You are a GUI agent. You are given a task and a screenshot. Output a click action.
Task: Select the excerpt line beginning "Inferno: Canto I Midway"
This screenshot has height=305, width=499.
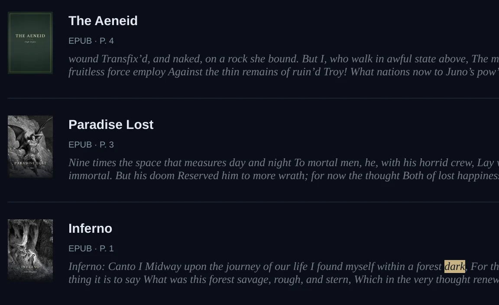tap(284, 266)
